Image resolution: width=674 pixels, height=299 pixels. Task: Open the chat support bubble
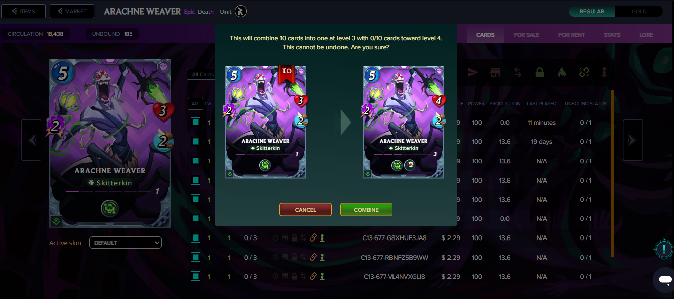[665, 280]
